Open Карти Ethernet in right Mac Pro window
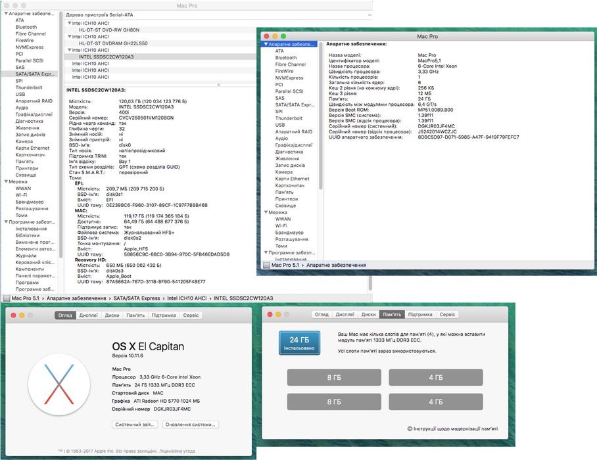This screenshot has height=460, width=597. tap(292, 179)
